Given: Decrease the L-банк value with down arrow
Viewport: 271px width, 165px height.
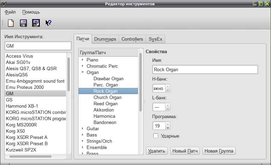Looking at the screenshot, I should click(x=168, y=109).
